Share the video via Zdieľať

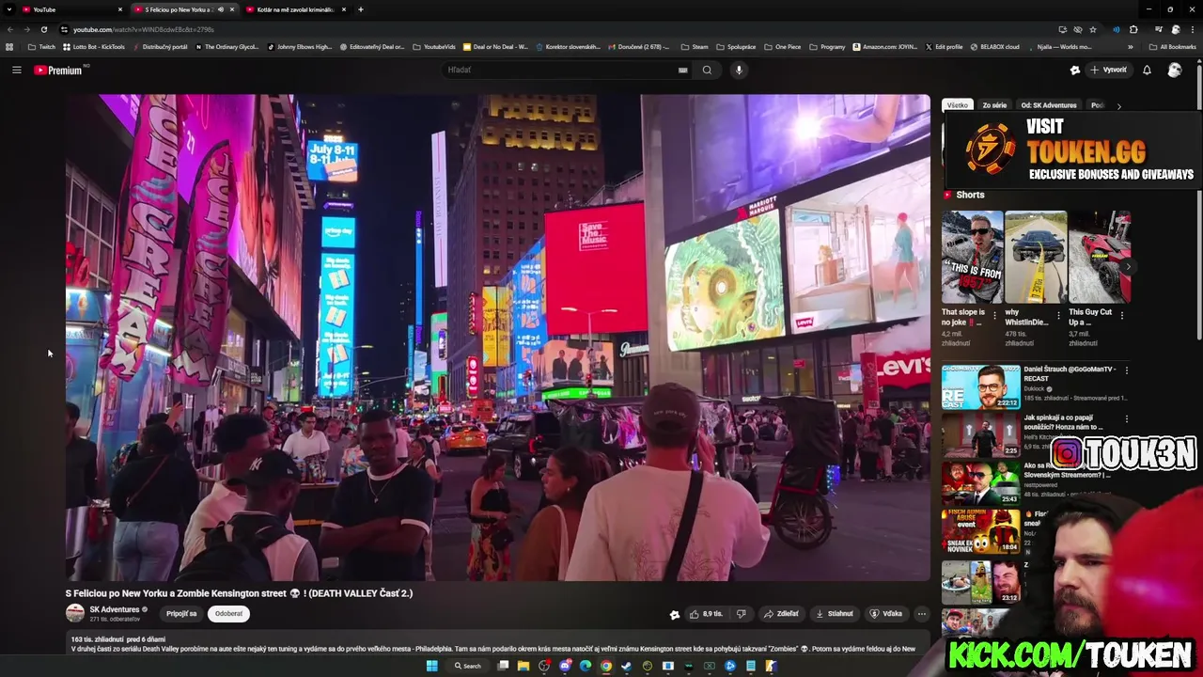(x=782, y=614)
